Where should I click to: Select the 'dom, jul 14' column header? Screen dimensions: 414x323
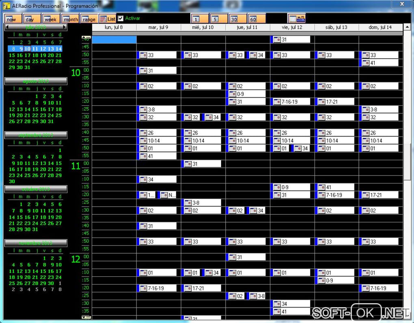(x=380, y=27)
